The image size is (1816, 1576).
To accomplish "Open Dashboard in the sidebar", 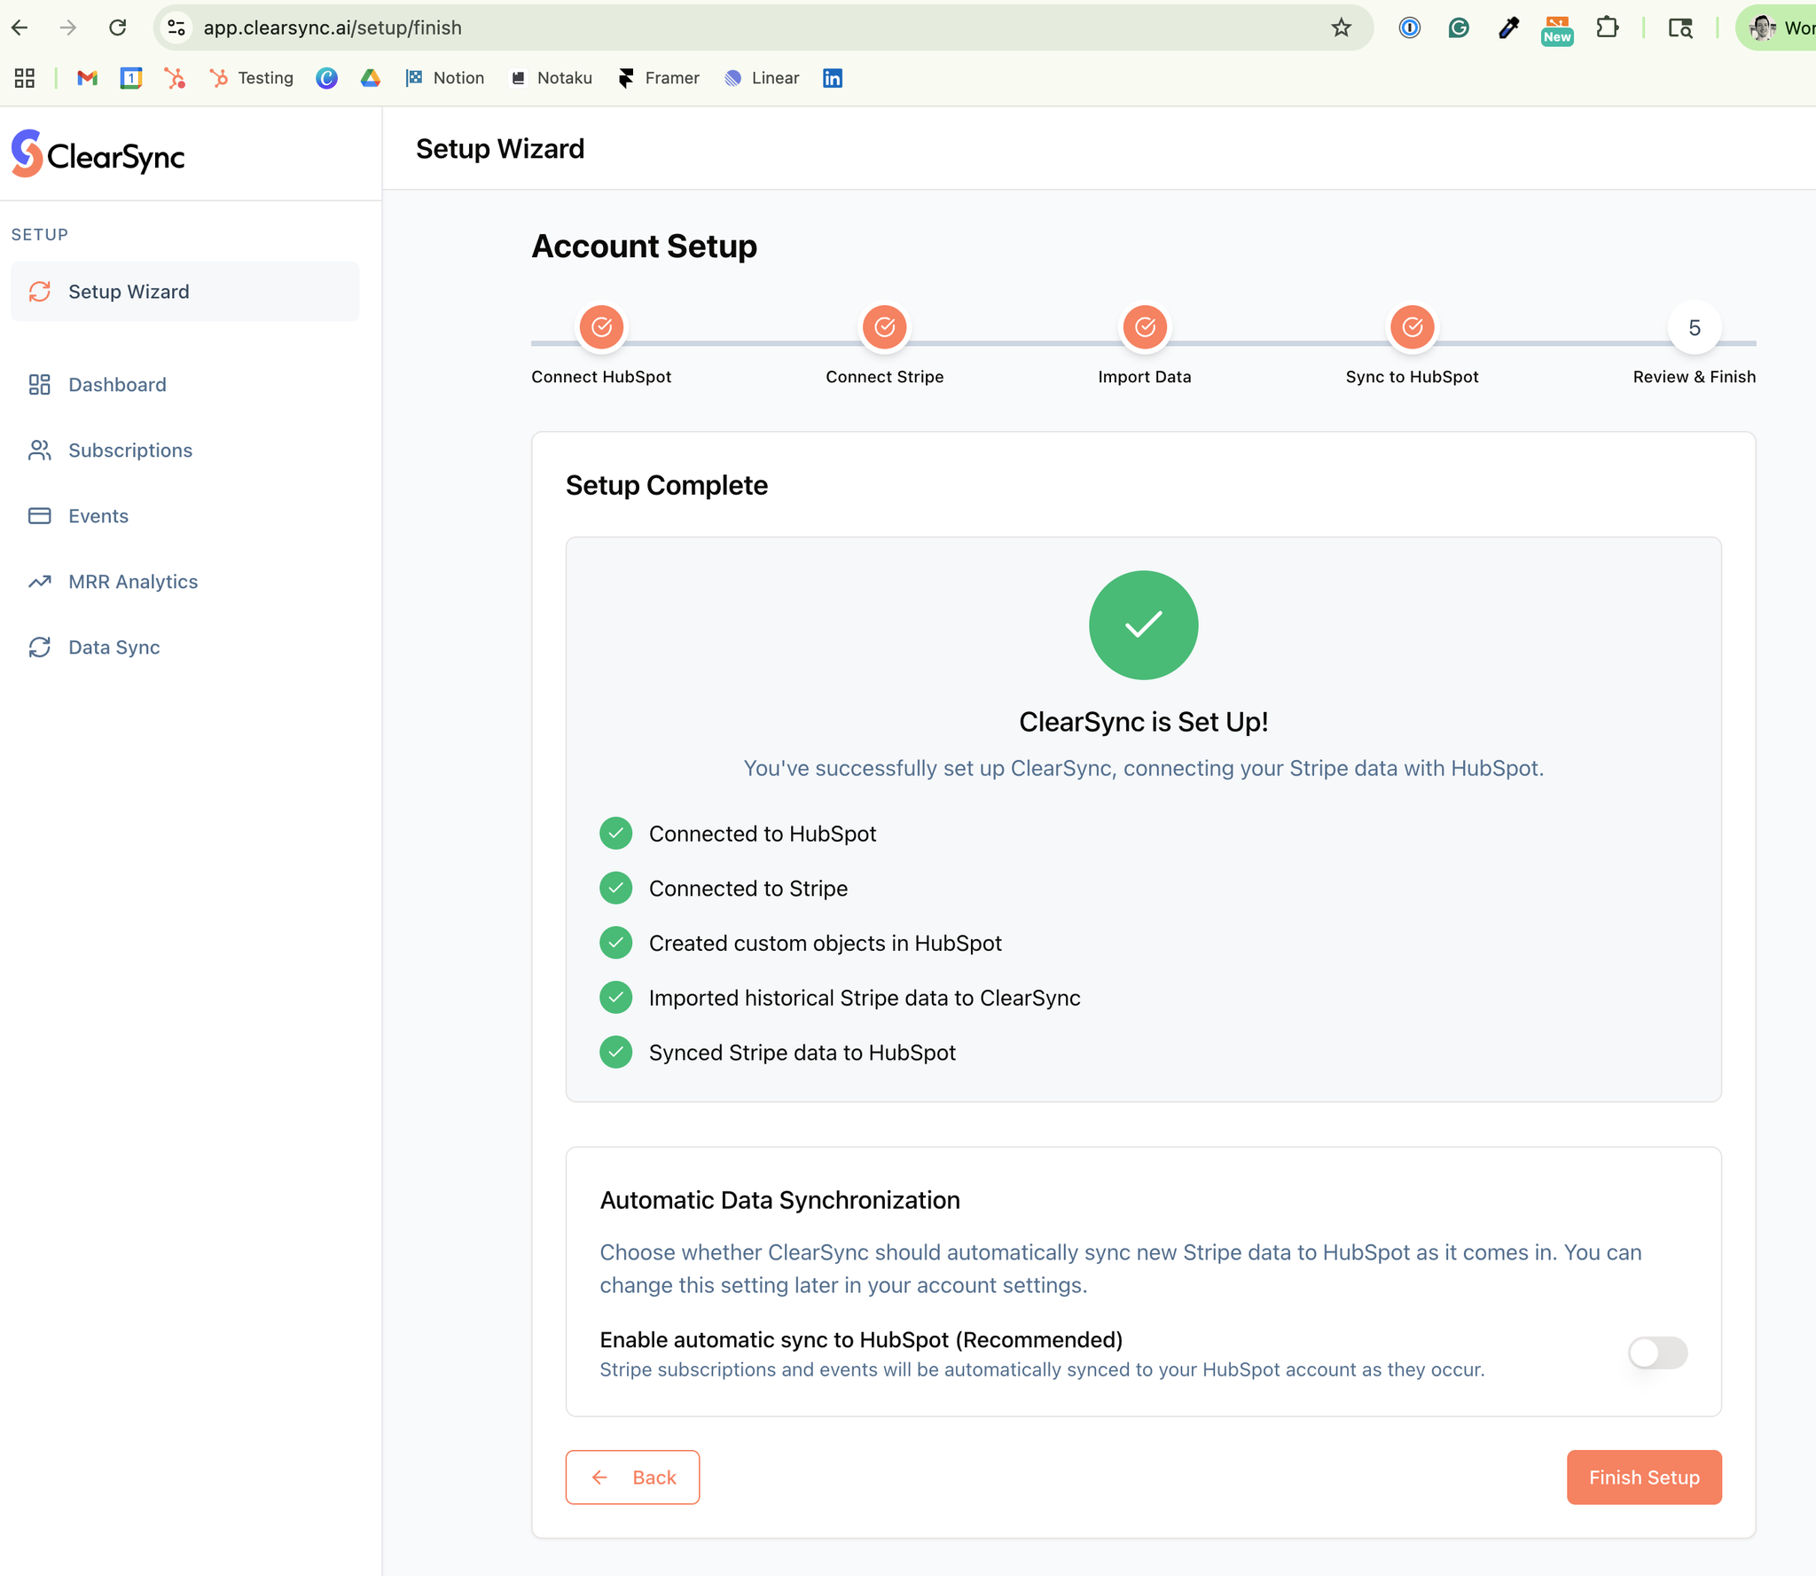I will tap(117, 384).
